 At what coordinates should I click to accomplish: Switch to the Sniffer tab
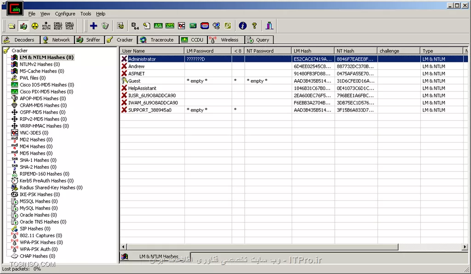point(90,40)
